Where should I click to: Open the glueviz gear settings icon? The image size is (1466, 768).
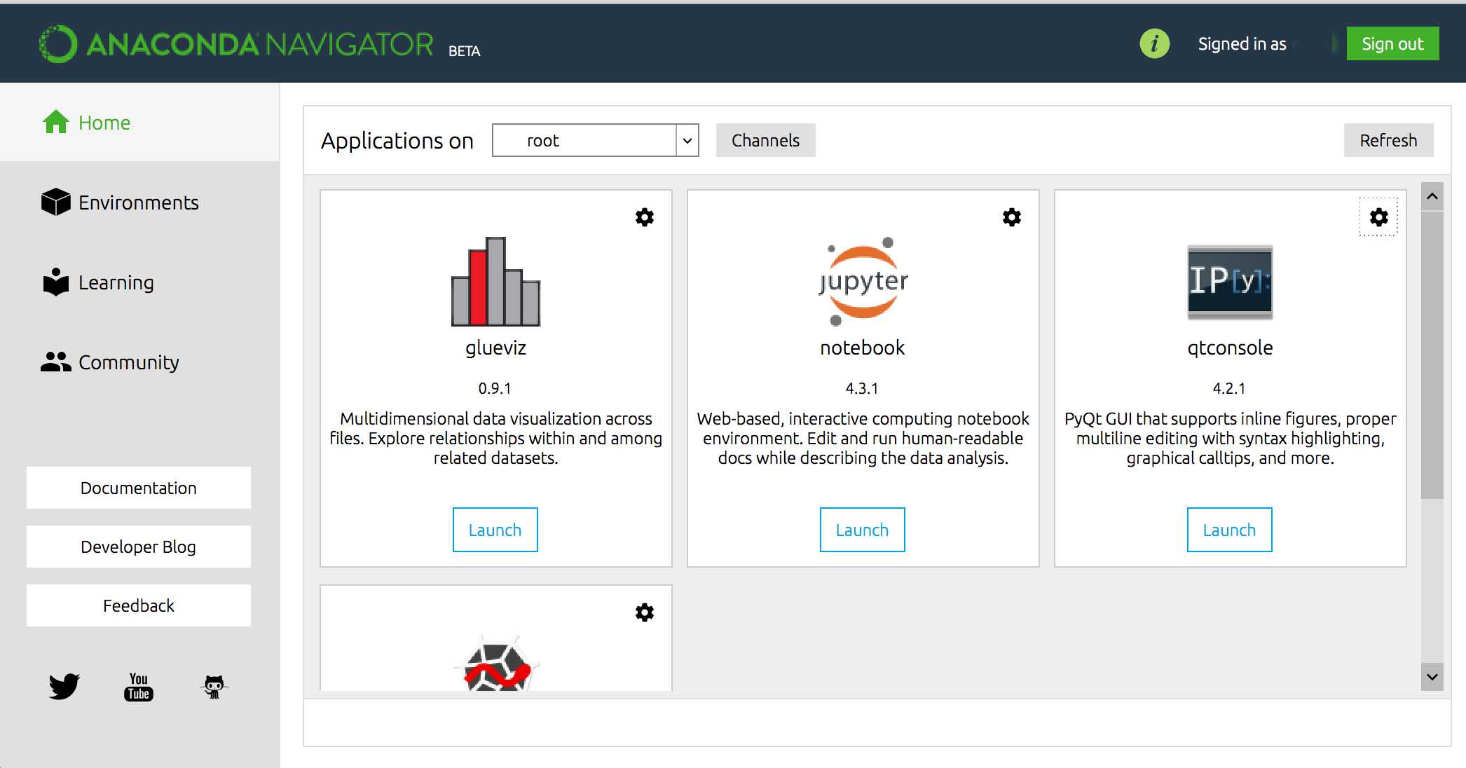(x=645, y=217)
